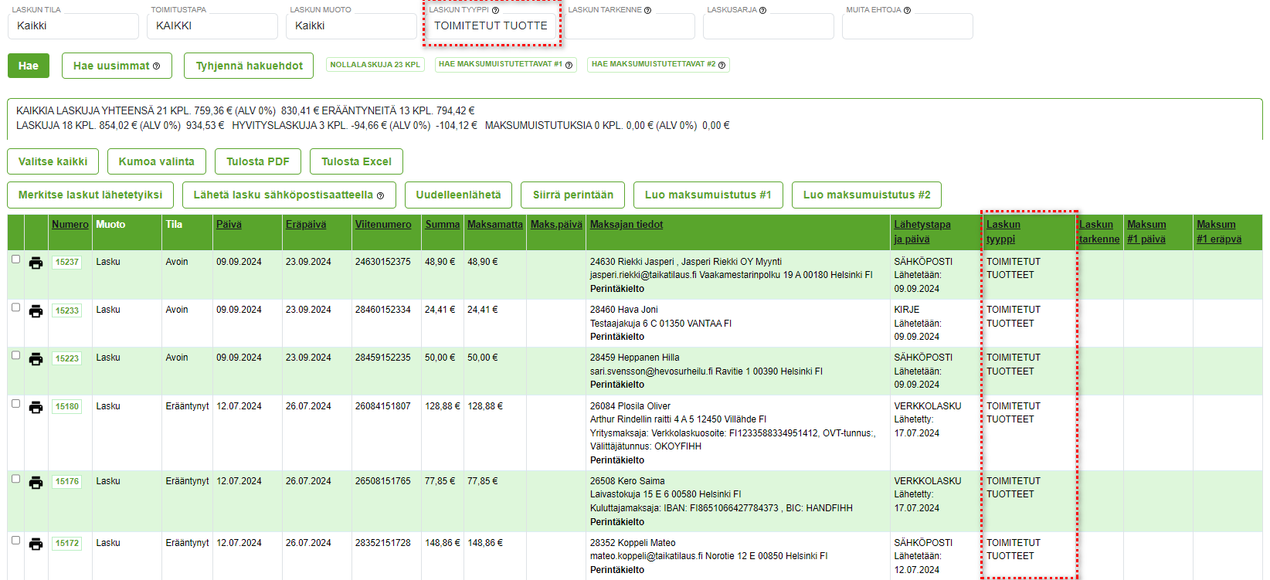This screenshot has height=580, width=1270.
Task: Open invoice number 15176
Action: tap(67, 482)
